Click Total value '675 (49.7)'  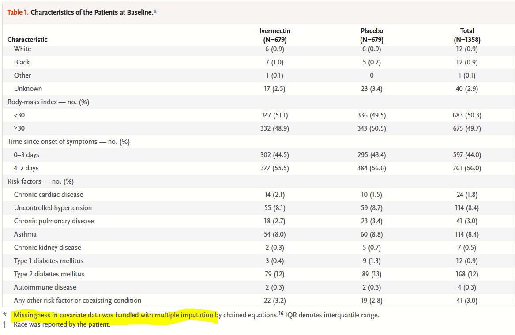[467, 128]
